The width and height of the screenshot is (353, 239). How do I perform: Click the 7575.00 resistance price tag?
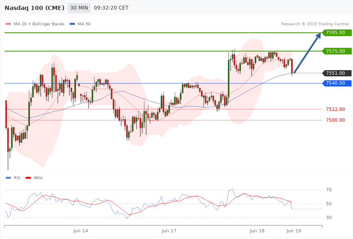[x=337, y=51]
